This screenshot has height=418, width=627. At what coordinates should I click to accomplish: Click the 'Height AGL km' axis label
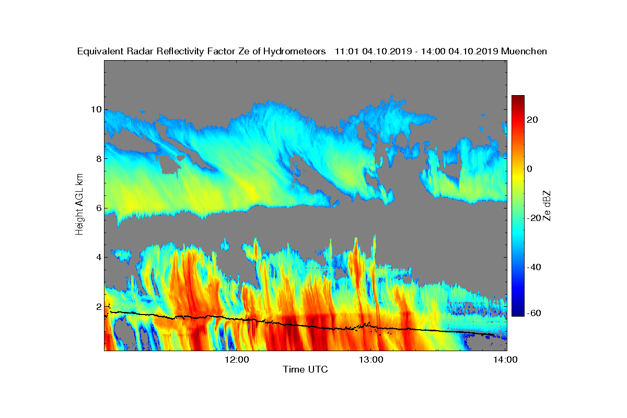[x=79, y=205]
